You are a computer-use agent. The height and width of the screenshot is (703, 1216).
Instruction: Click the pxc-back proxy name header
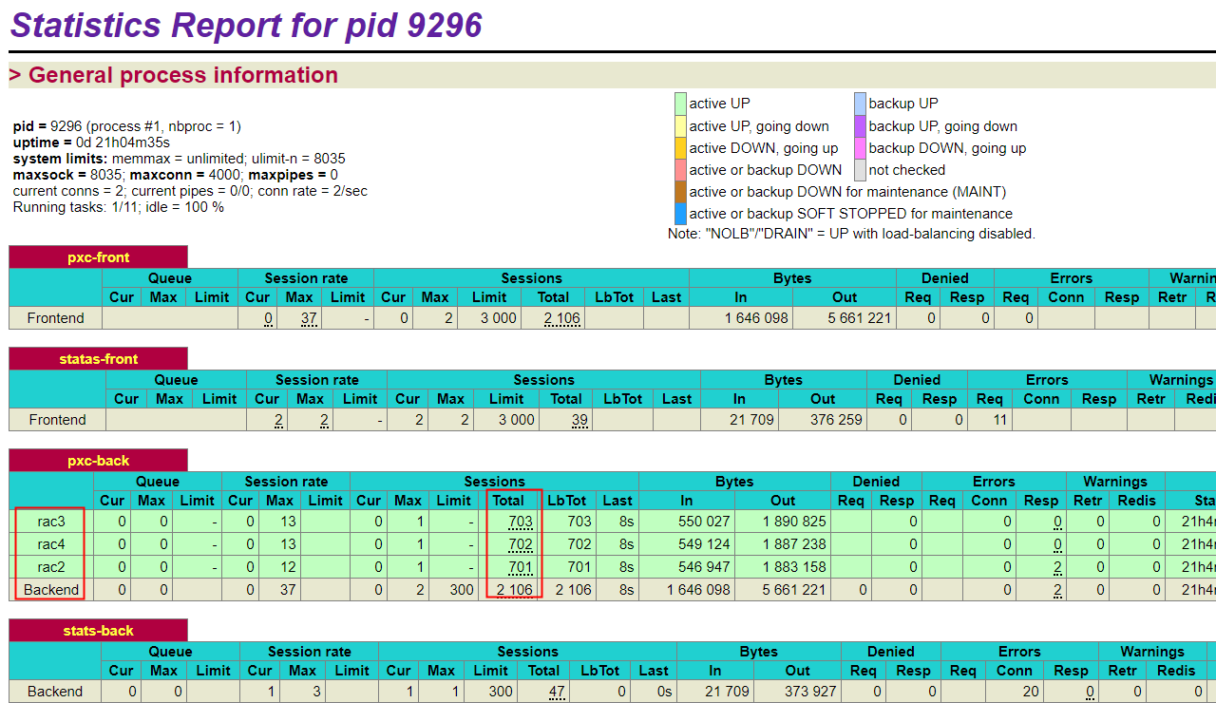tap(98, 461)
